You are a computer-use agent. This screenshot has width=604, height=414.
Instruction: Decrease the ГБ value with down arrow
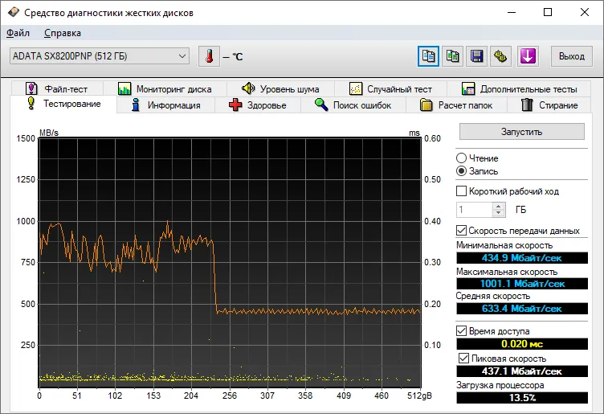coord(499,213)
